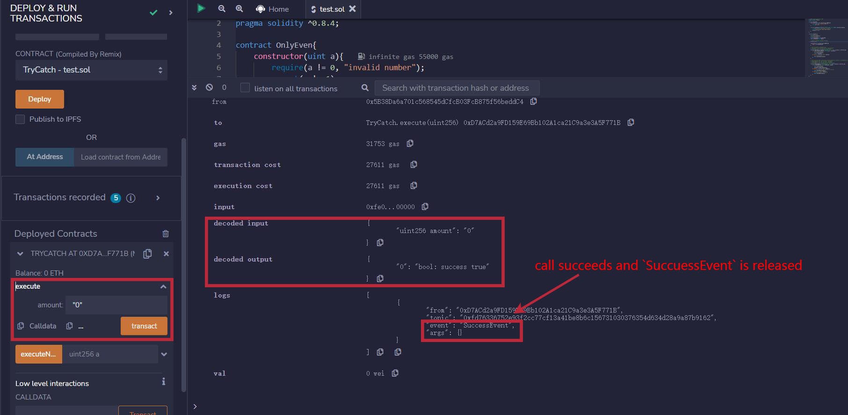Clear the terminal with the ban icon
Screen dimensions: 848x415
(x=209, y=87)
